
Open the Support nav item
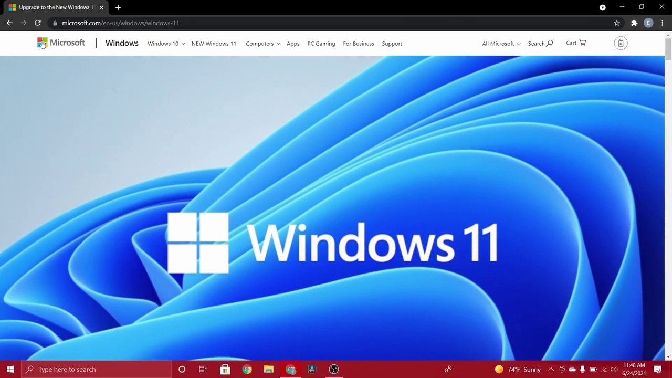click(x=392, y=44)
